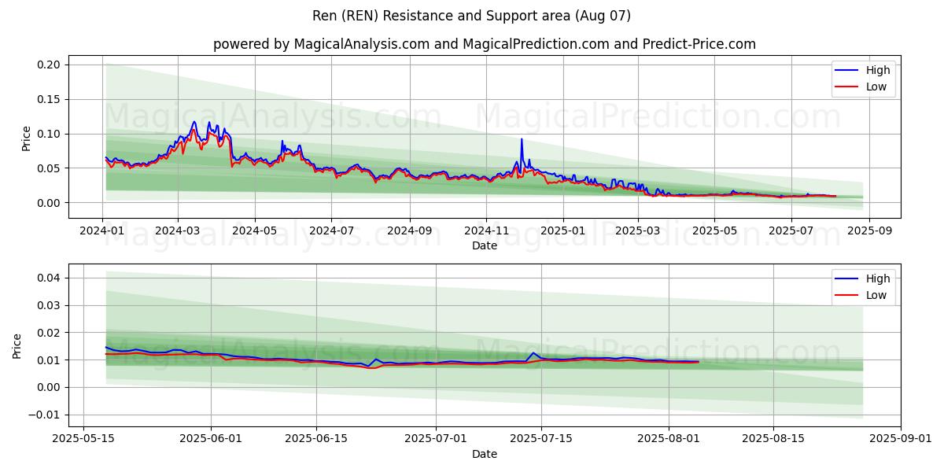Click the '2024-03' x-axis tick label
The height and width of the screenshot is (472, 944).
click(178, 231)
